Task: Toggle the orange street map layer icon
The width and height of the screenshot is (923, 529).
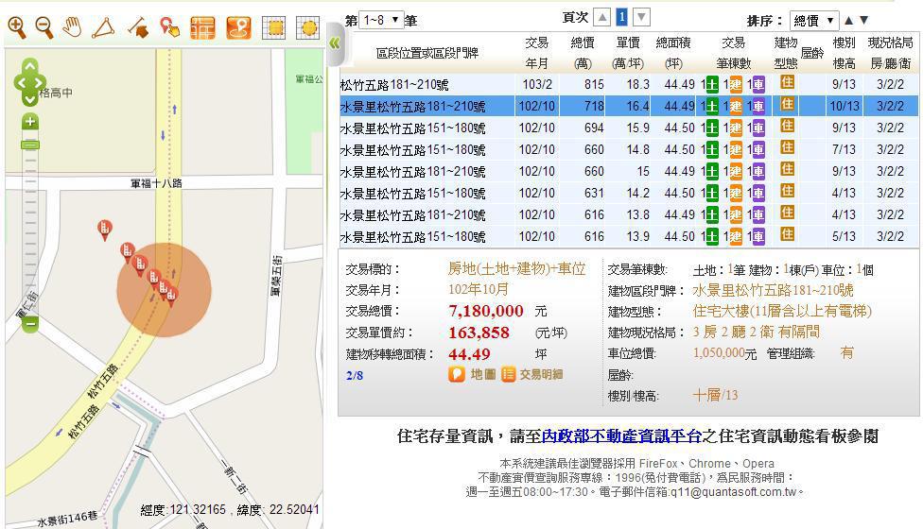Action: [202, 27]
